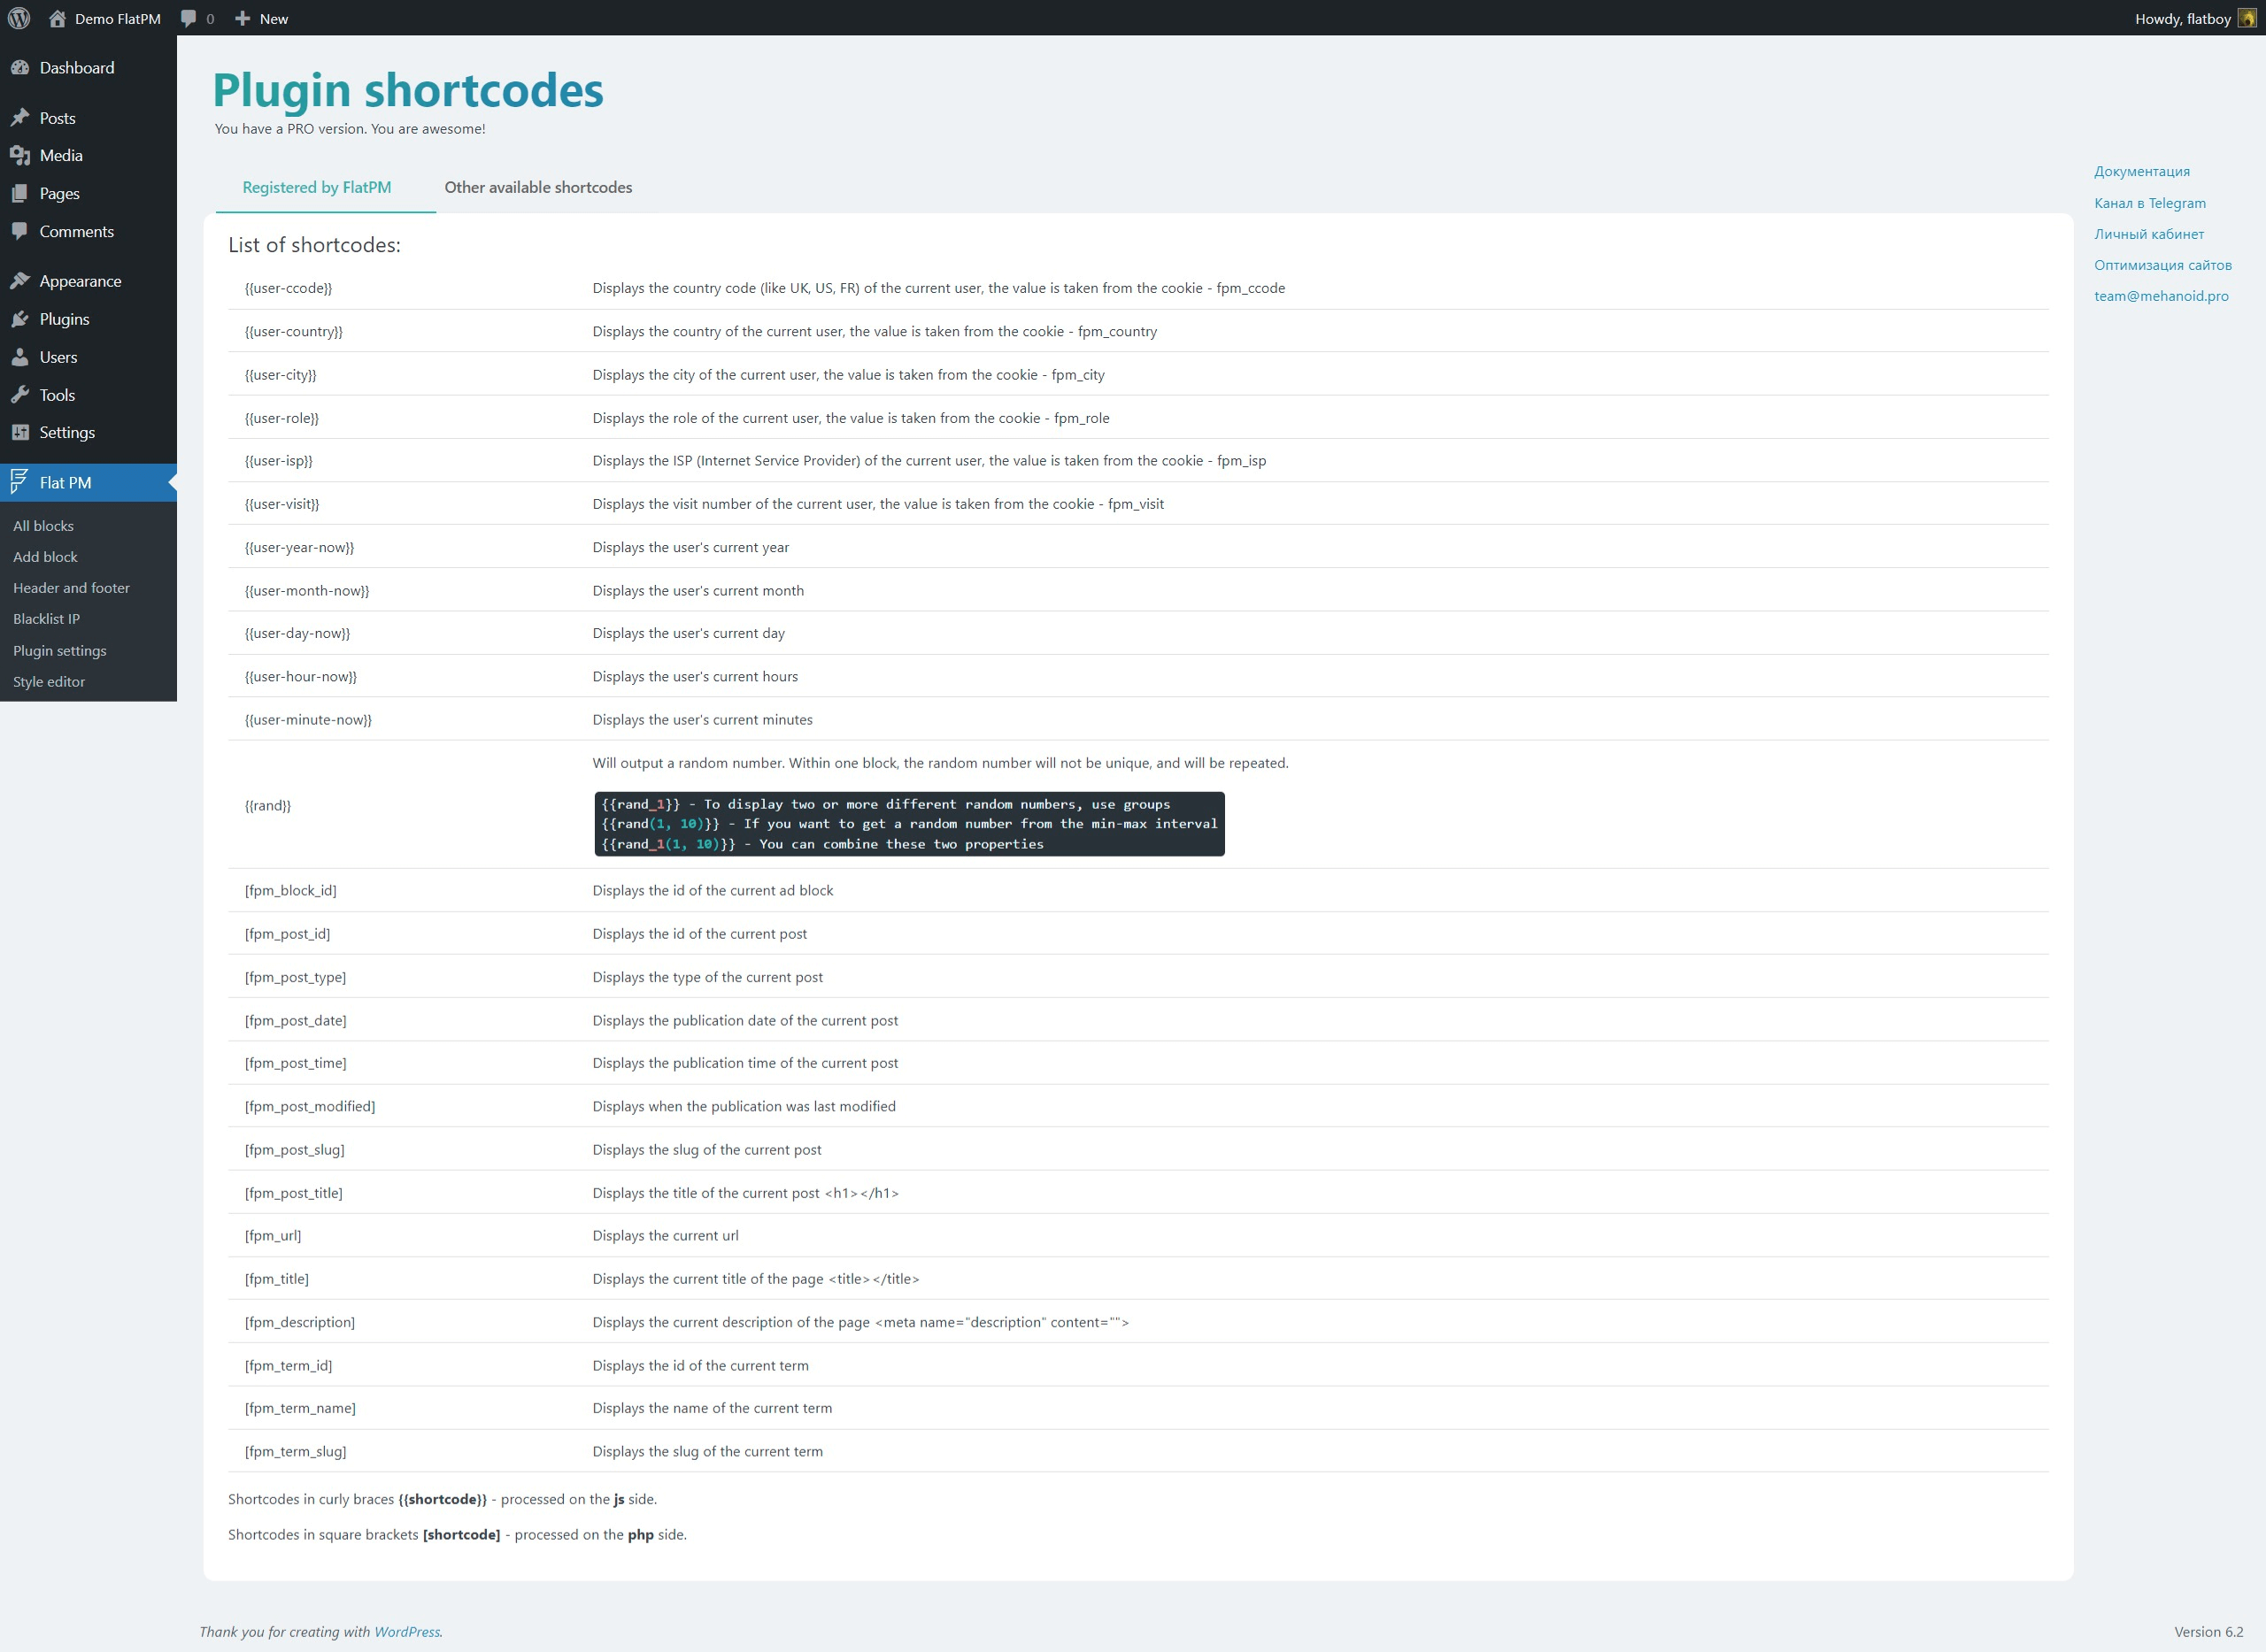
Task: Click the Appearance paintbrush icon
Action: [x=20, y=281]
